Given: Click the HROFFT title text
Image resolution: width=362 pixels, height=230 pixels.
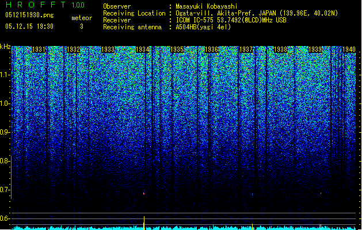Looking at the screenshot, I should point(36,5).
